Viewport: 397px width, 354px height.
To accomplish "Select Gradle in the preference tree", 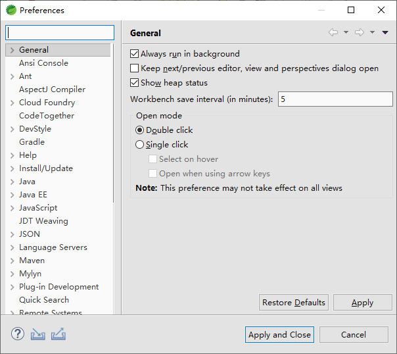I will (32, 142).
